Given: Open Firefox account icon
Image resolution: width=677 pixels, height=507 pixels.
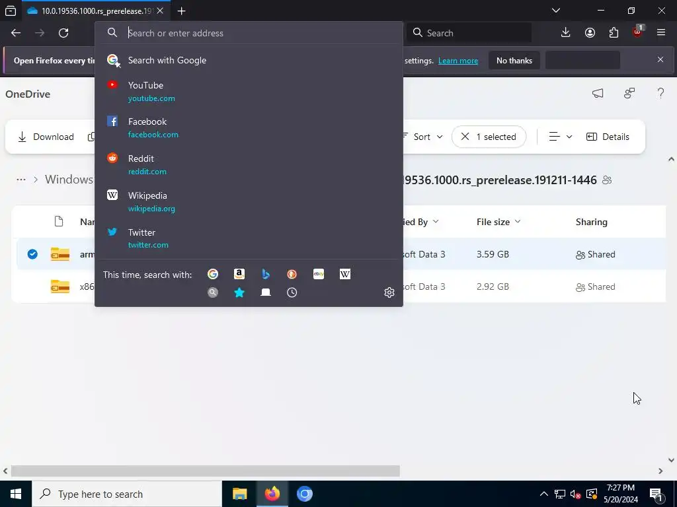Looking at the screenshot, I should [x=590, y=33].
